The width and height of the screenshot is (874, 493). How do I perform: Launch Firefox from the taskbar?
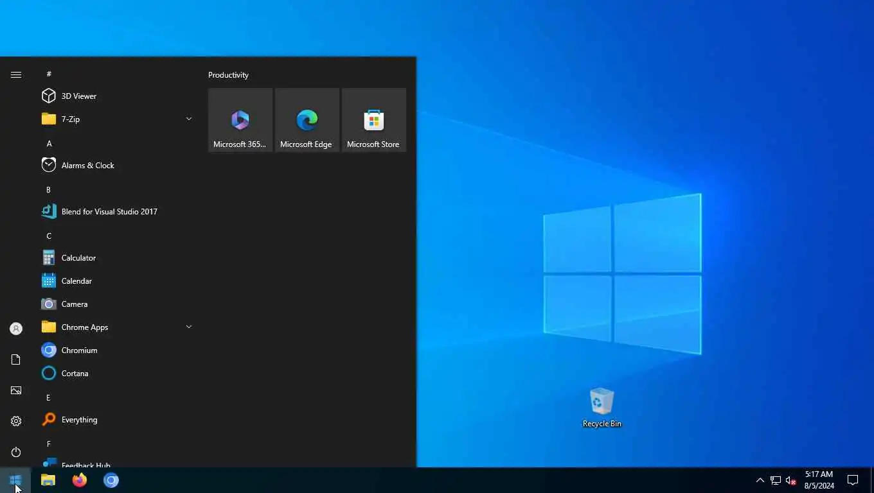80,480
